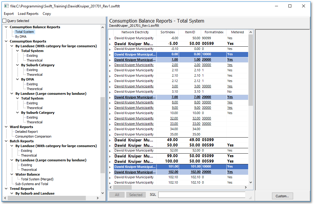Click tree panel scrollbar down arrow
Viewport: 314px width, 205px height.
[x=103, y=193]
